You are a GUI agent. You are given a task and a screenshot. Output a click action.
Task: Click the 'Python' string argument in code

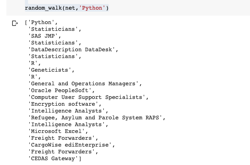tap(92, 8)
